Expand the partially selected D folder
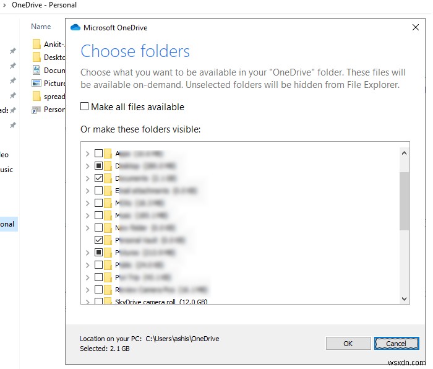The height and width of the screenshot is (369, 433). coord(88,166)
